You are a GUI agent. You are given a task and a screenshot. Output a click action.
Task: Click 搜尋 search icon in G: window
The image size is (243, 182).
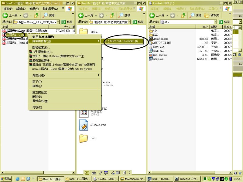coord(195,15)
